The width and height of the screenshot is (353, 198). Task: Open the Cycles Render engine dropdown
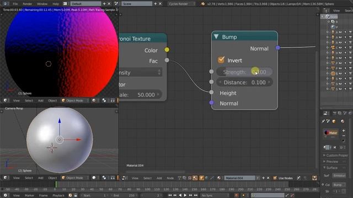tap(181, 4)
